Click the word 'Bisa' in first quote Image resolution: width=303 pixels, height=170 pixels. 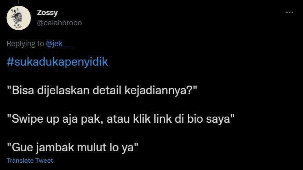(x=23, y=91)
